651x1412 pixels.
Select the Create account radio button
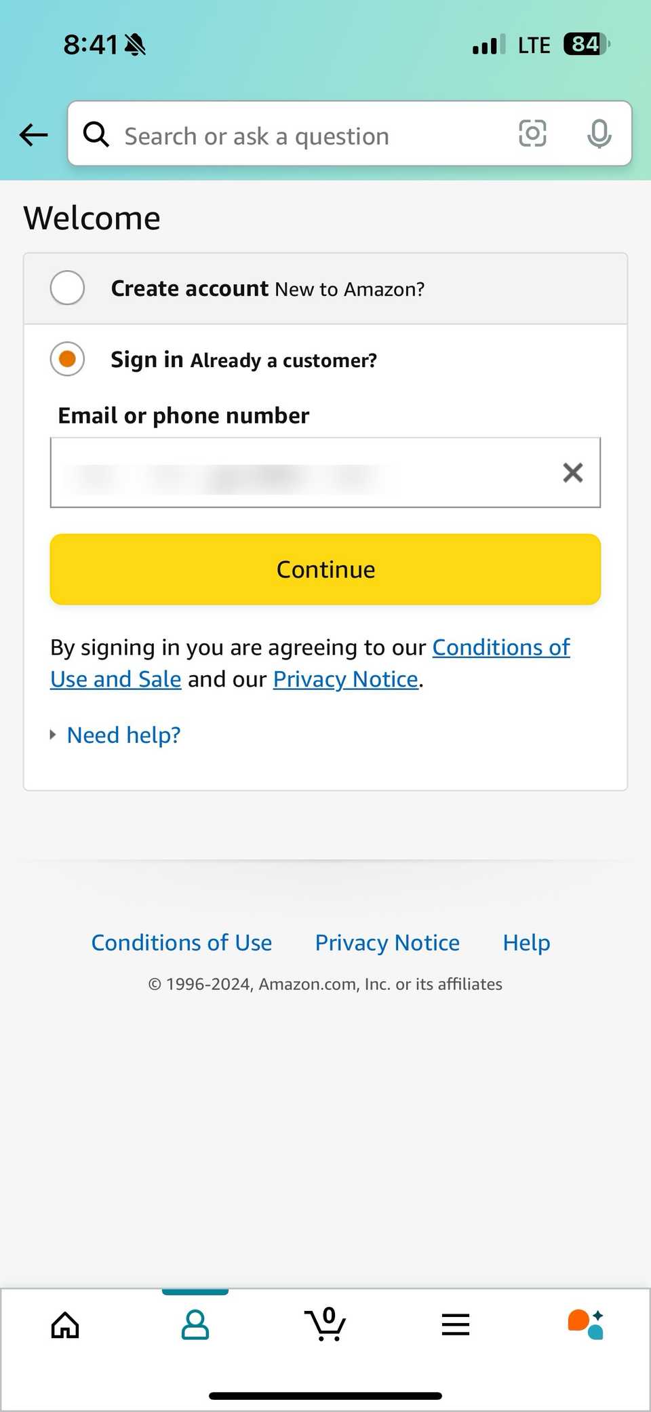pos(66,288)
